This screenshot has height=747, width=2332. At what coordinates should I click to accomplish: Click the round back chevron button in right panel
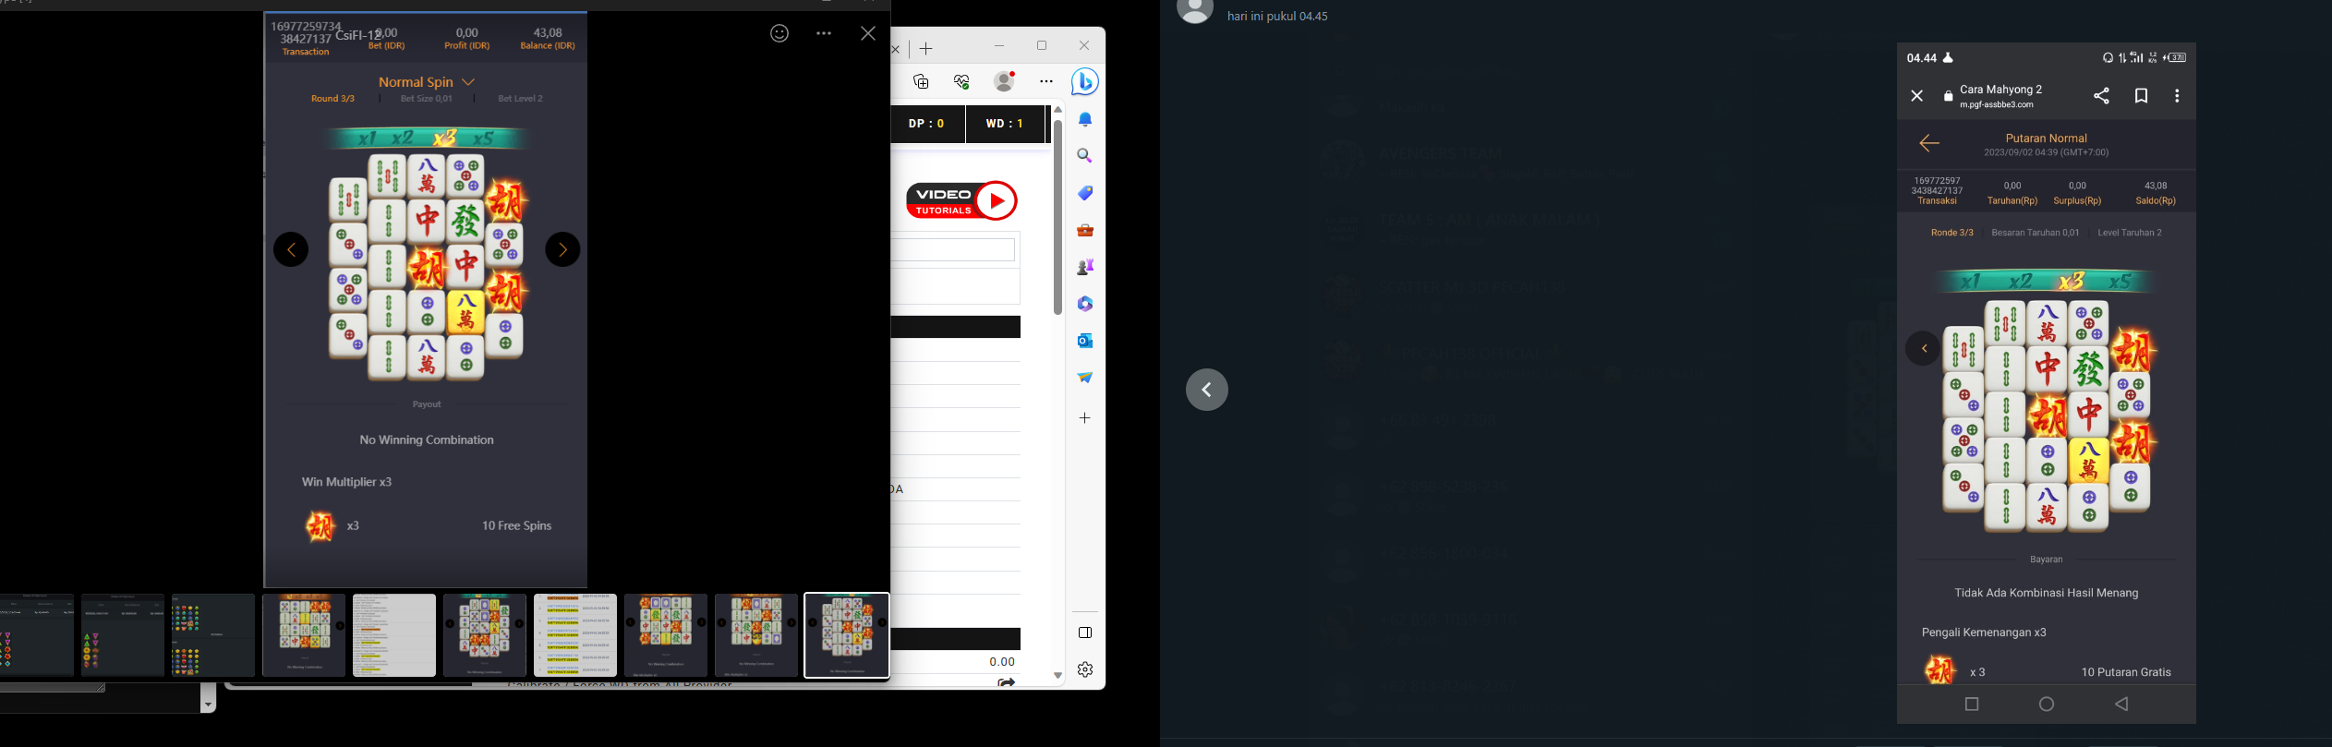(x=1207, y=390)
